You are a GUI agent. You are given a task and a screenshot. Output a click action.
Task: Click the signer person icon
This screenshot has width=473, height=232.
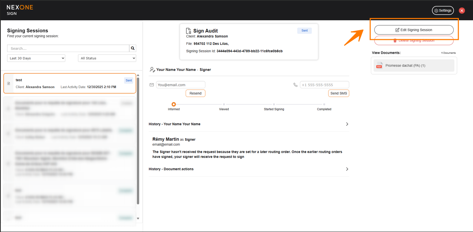(x=152, y=70)
